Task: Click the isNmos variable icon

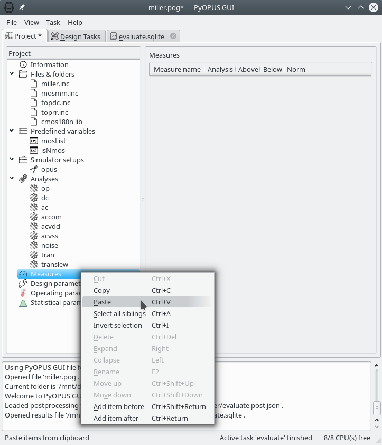Action: pos(34,150)
